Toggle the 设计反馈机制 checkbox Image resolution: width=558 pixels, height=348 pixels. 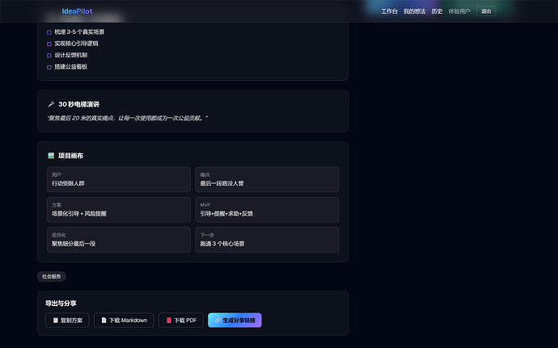tap(49, 56)
